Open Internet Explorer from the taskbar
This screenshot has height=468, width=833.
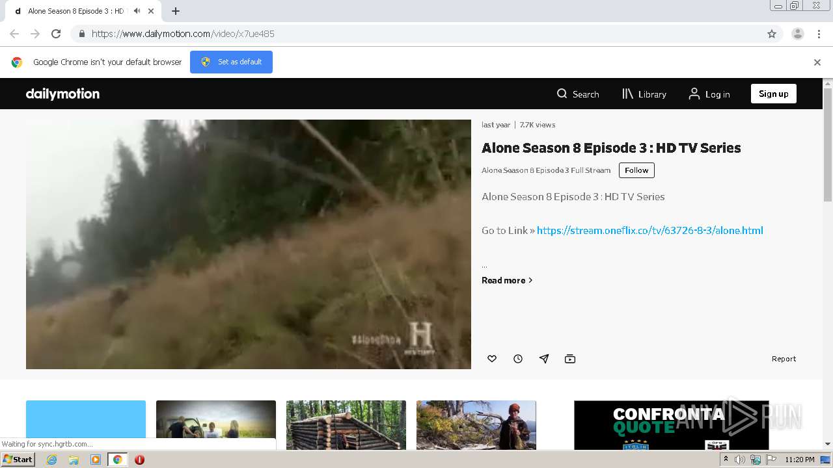tap(51, 460)
